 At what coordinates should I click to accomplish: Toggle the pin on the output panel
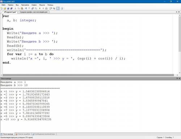pyautogui.click(x=177, y=78)
